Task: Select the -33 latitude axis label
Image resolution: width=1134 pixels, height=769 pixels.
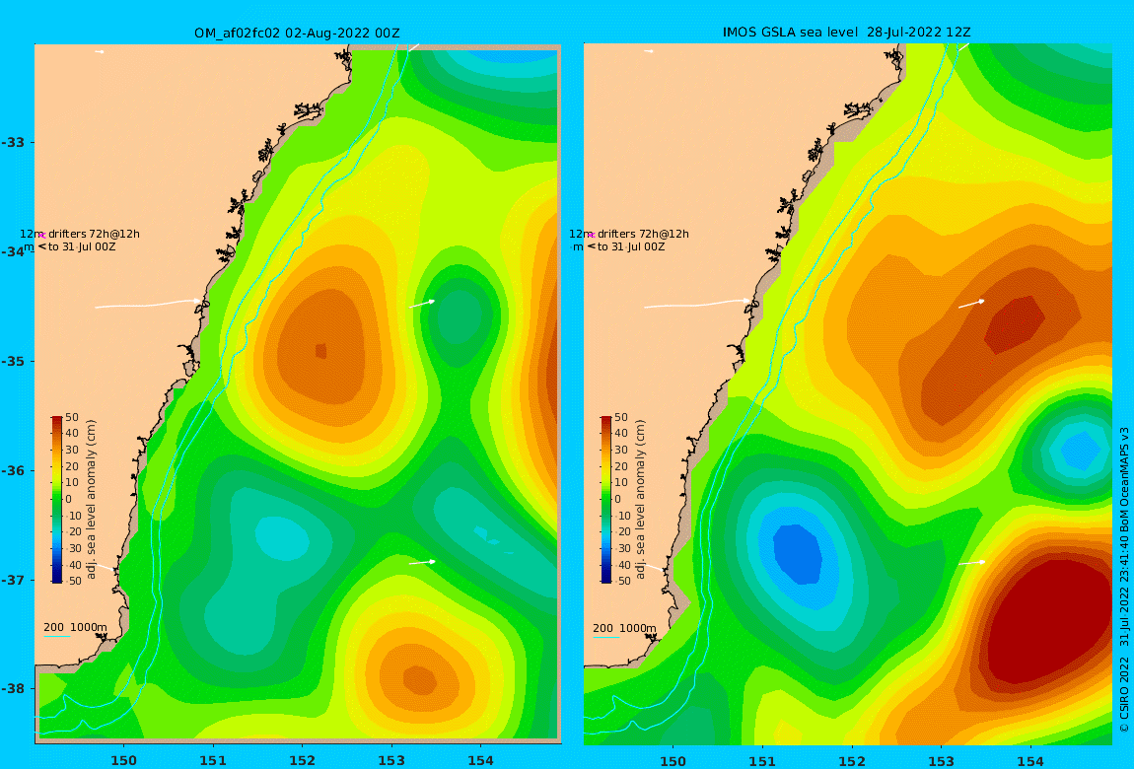Action: (12, 142)
